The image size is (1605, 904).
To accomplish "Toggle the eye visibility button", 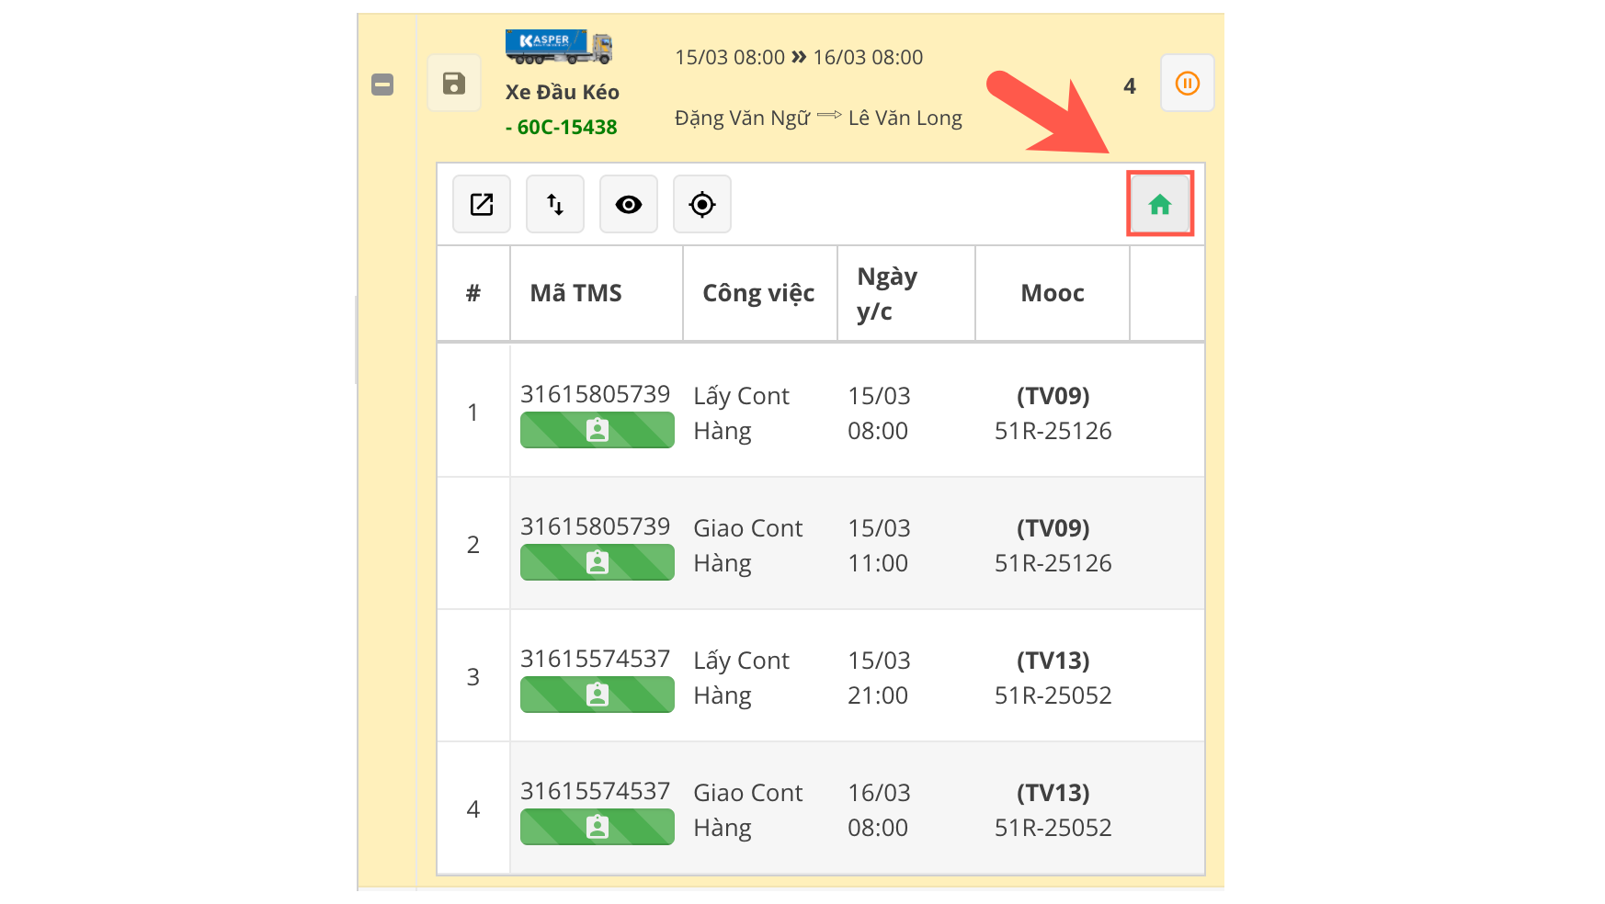I will click(629, 204).
